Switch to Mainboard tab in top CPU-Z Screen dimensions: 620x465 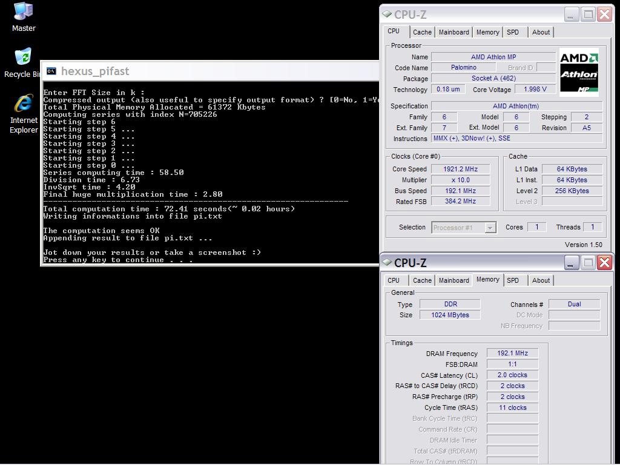coord(453,33)
